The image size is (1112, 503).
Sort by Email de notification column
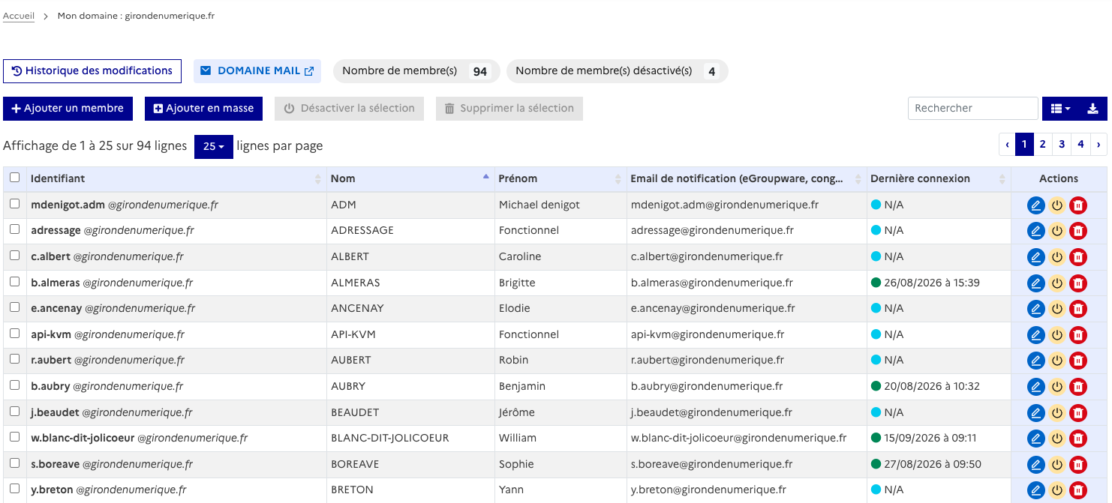[x=747, y=179]
